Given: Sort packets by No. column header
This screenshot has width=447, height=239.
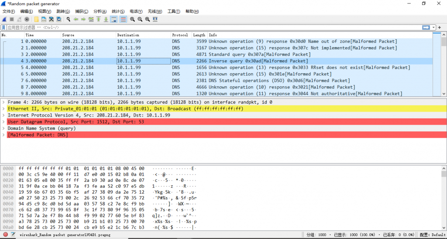Looking at the screenshot, I should pos(12,35).
